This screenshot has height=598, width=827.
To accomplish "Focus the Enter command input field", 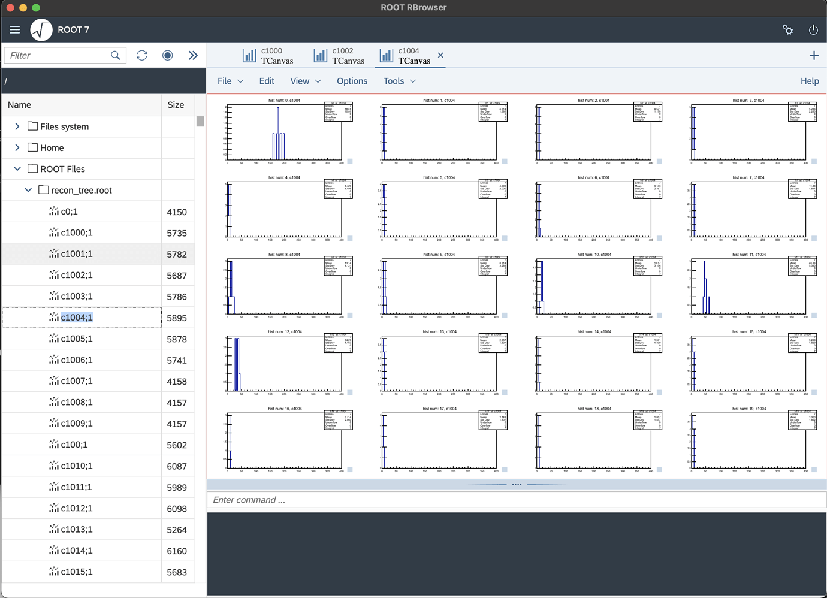I will coord(517,500).
